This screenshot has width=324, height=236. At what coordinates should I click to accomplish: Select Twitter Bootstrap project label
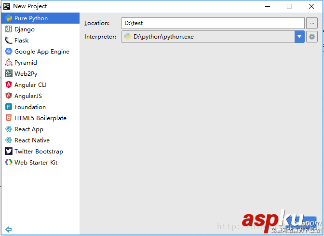click(x=39, y=152)
